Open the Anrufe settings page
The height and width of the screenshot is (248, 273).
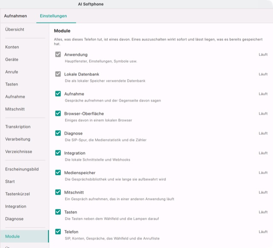[12, 72]
